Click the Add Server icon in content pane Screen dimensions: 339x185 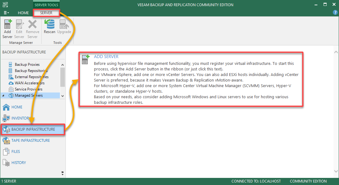pyautogui.click(x=85, y=59)
